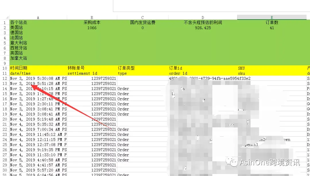Click cell with 采购成本 value 1066

click(92, 28)
